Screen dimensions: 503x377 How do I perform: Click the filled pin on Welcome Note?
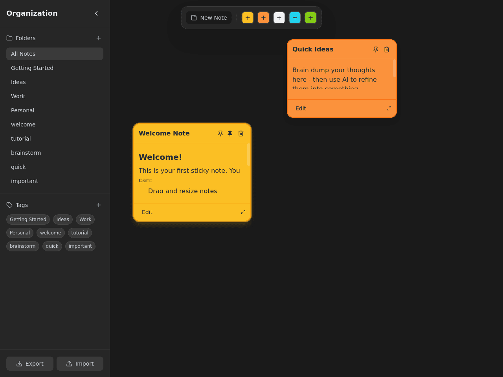[x=230, y=134]
